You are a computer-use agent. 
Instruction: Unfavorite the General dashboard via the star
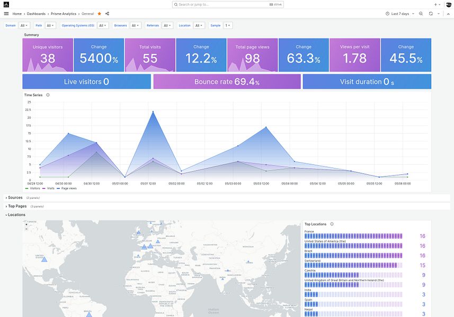[x=99, y=14]
